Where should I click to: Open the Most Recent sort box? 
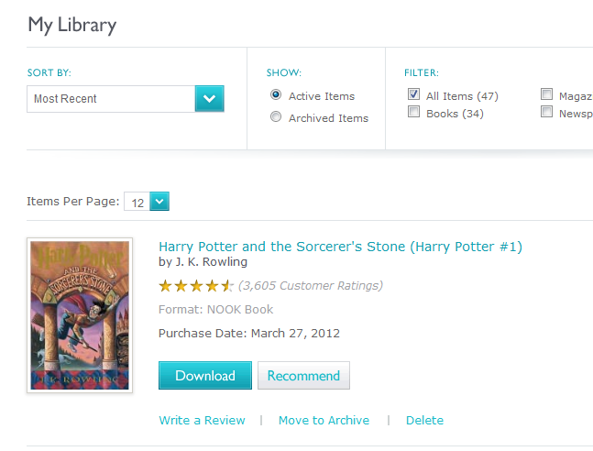point(111,99)
